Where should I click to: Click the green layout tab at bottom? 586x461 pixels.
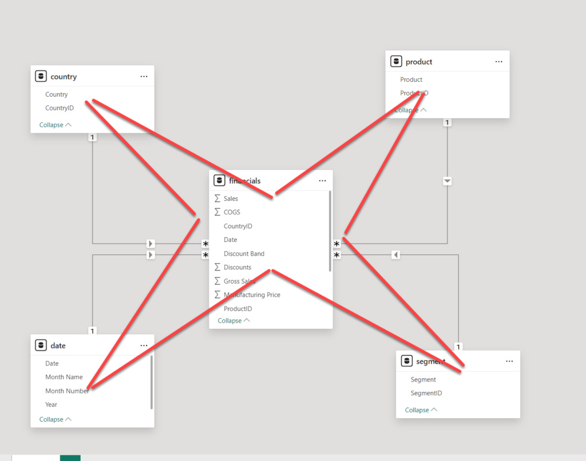pos(70,458)
